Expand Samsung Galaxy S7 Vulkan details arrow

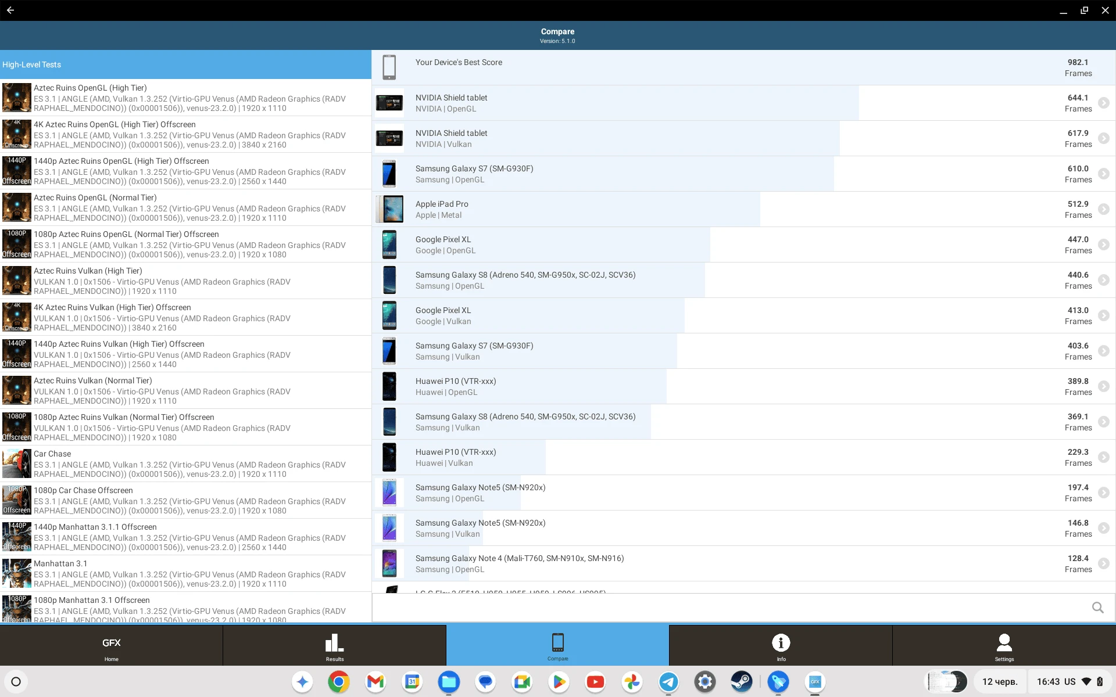1103,351
